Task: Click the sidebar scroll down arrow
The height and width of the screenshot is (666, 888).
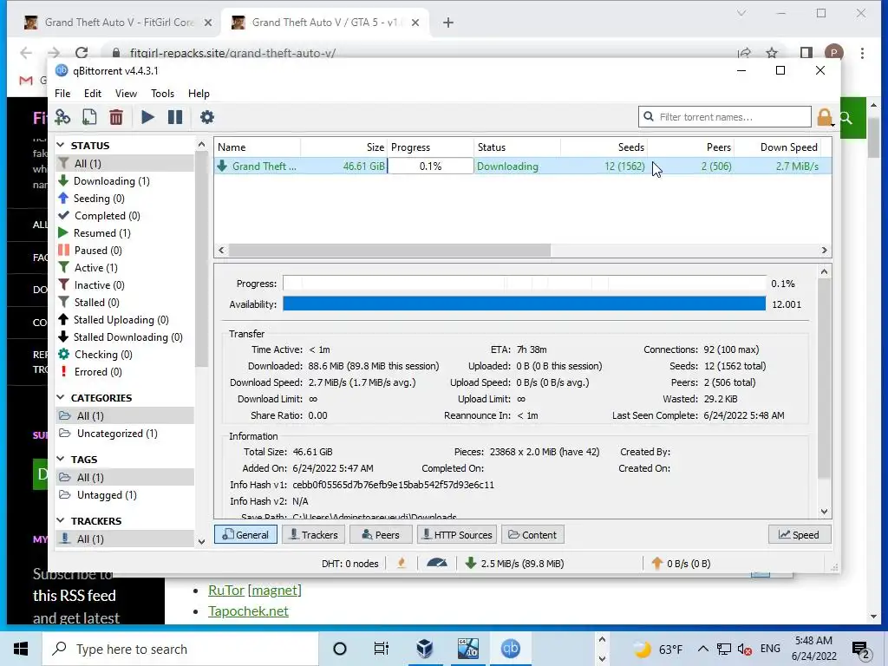Action: click(201, 541)
